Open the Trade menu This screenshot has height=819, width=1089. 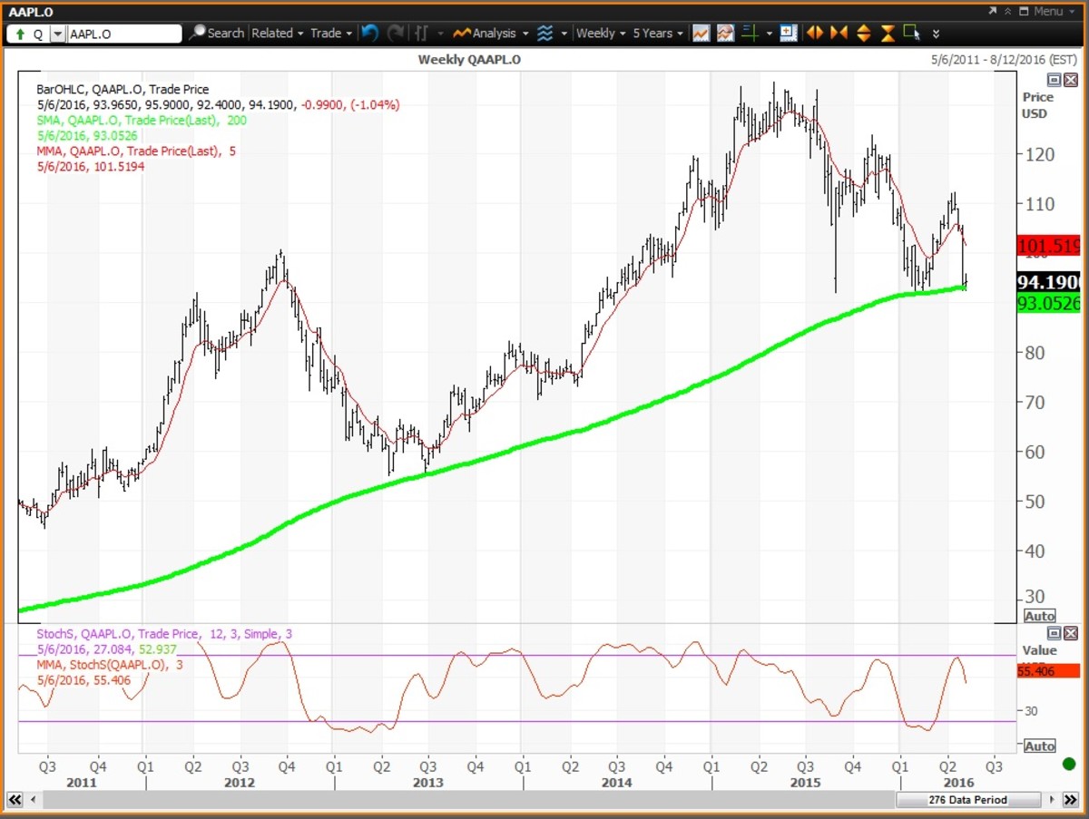pyautogui.click(x=331, y=33)
